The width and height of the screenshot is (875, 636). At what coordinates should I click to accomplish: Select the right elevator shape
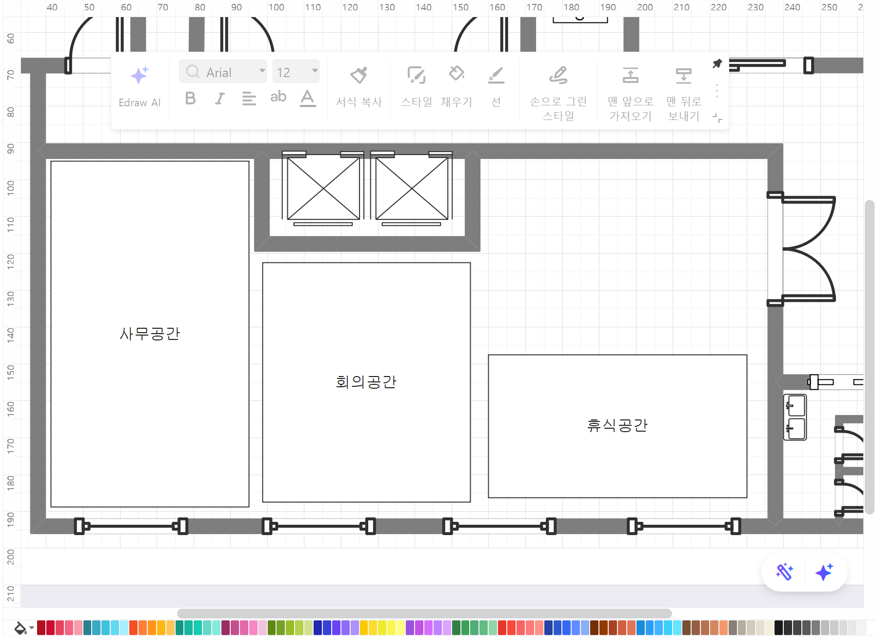point(412,188)
